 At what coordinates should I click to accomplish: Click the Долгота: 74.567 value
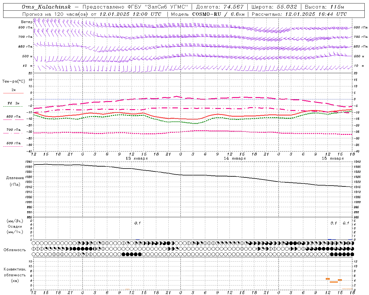220,7
